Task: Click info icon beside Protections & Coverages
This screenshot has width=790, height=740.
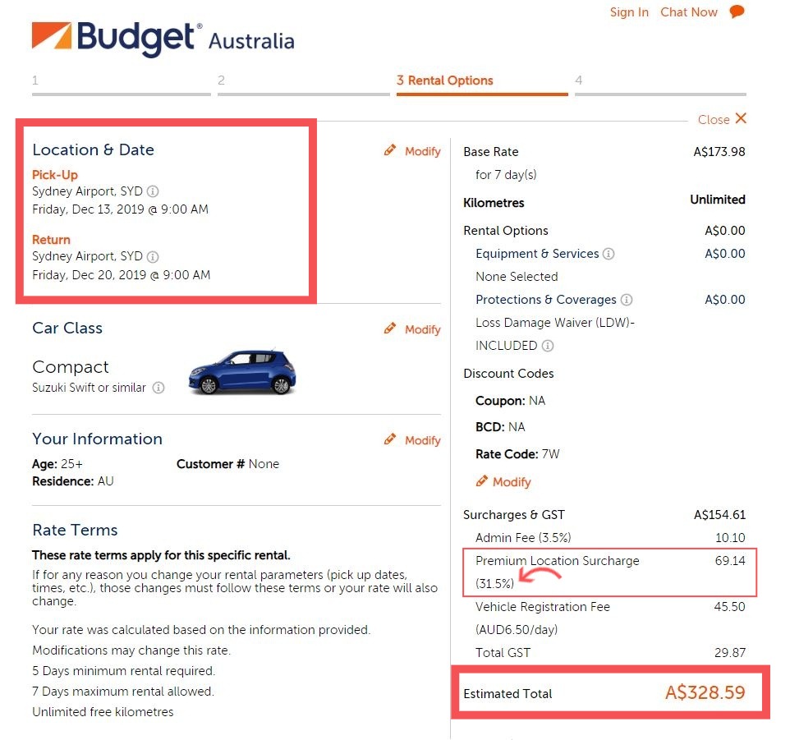Action: pos(627,300)
